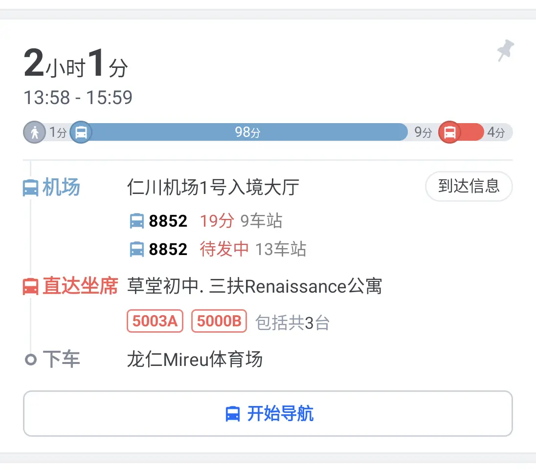Image resolution: width=536 pixels, height=469 pixels.
Task: Start navigation with 开始导航 button
Action: click(268, 413)
